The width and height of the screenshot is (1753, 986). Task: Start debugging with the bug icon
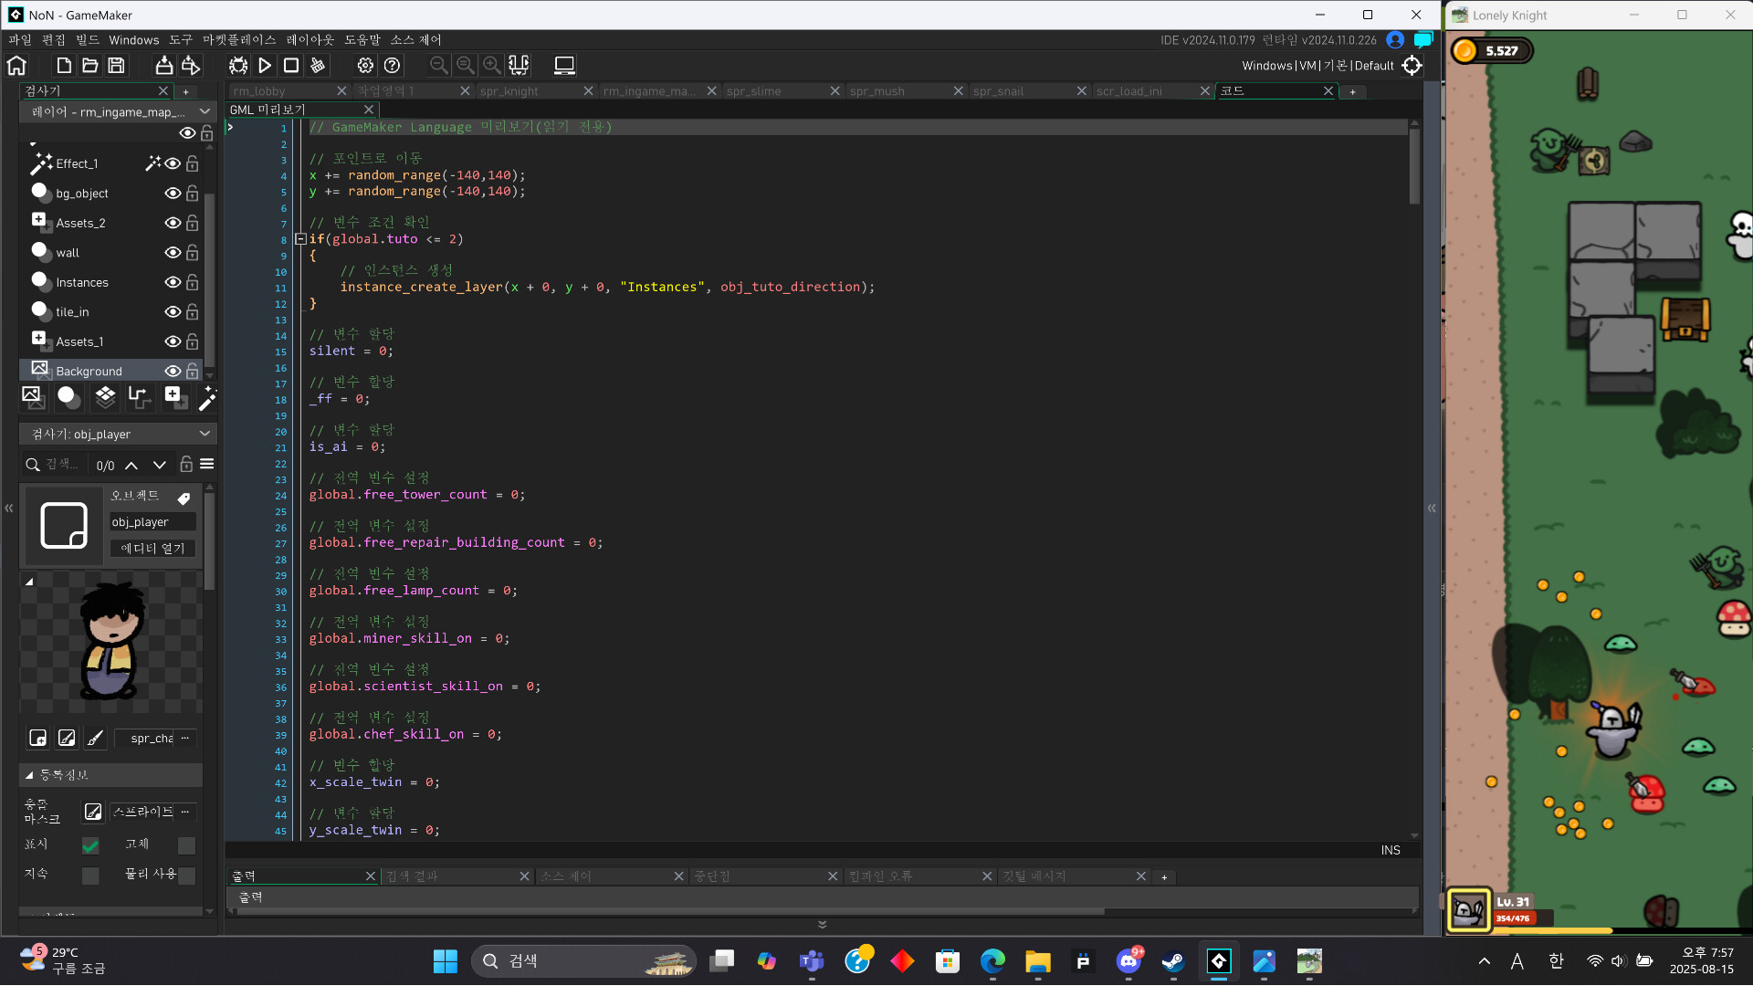point(238,65)
